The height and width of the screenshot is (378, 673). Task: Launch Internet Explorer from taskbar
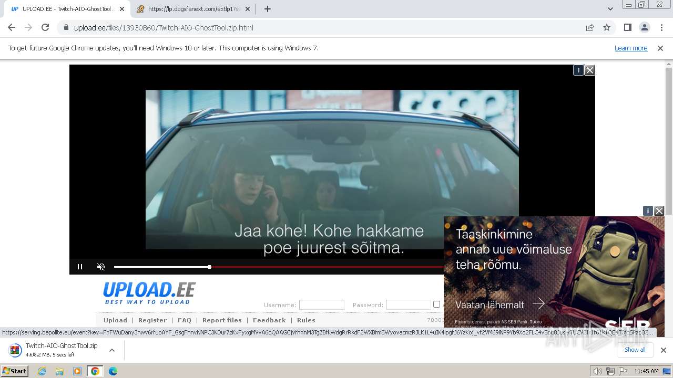pos(42,371)
